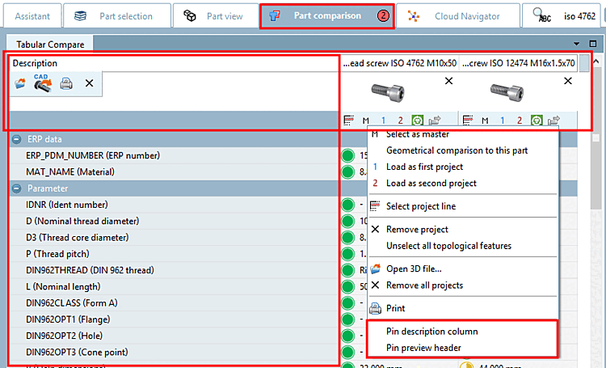Screen dimensions: 606x368
Task: Remove the ISO 4762 M10x50 part column
Action: click(448, 81)
